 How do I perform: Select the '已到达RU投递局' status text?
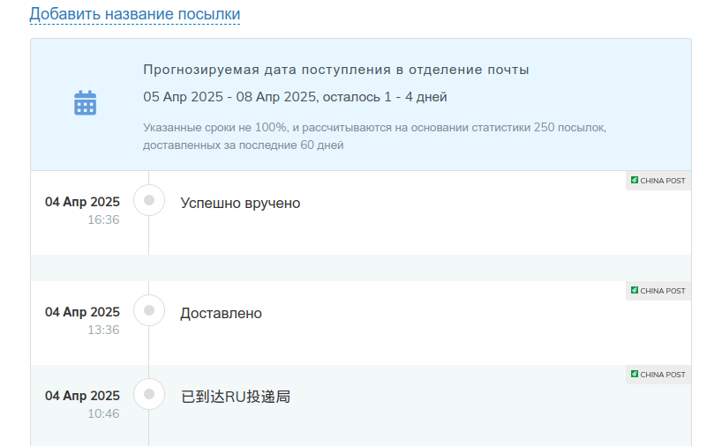click(x=236, y=397)
